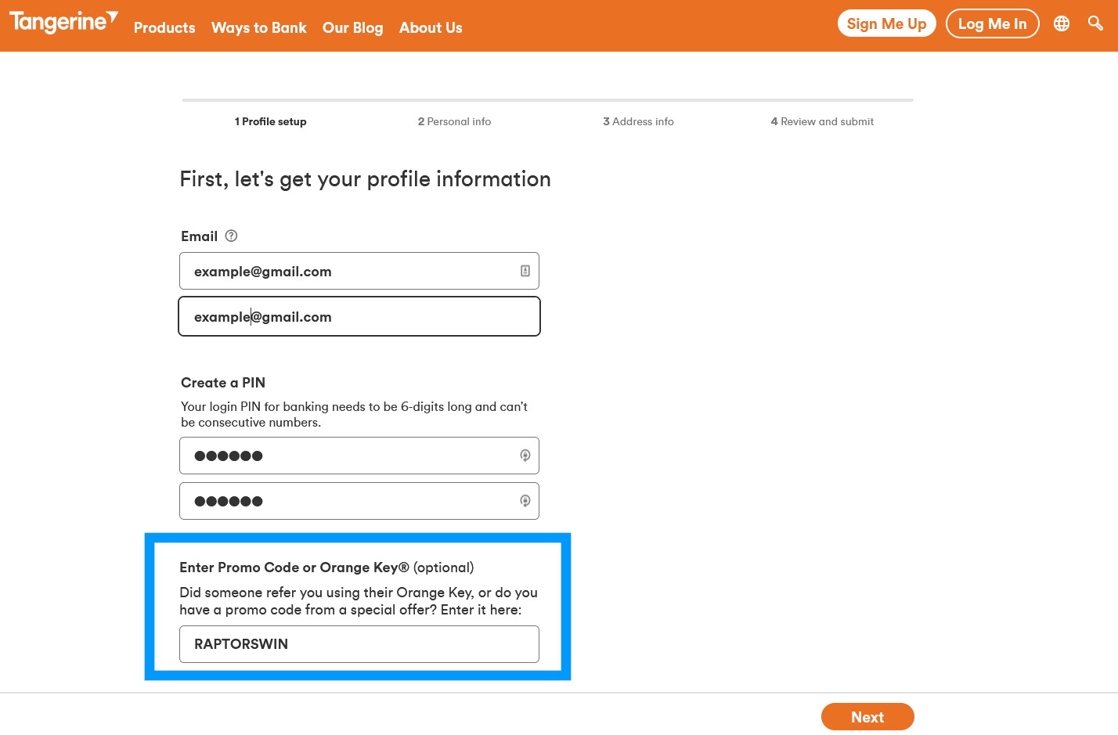The height and width of the screenshot is (735, 1118).
Task: Click the heading 'First, let's get your profile information'
Action: coord(365,179)
